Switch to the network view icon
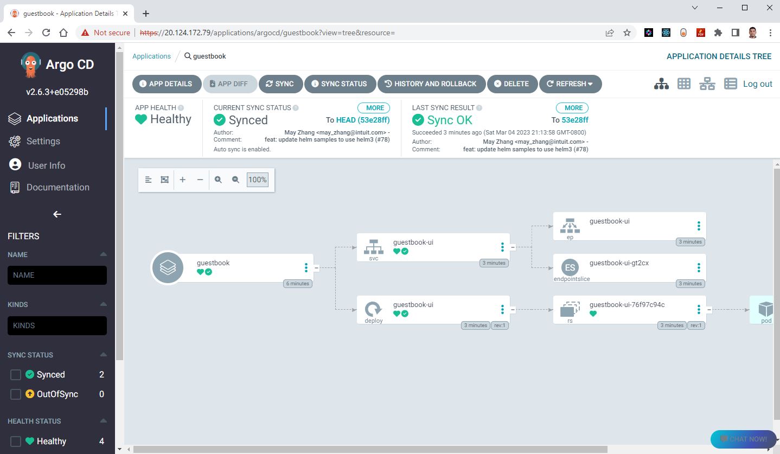Screen dimensions: 780x454 pyautogui.click(x=707, y=84)
